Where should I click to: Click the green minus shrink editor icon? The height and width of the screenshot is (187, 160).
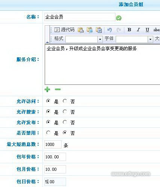pyautogui.click(x=58, y=89)
